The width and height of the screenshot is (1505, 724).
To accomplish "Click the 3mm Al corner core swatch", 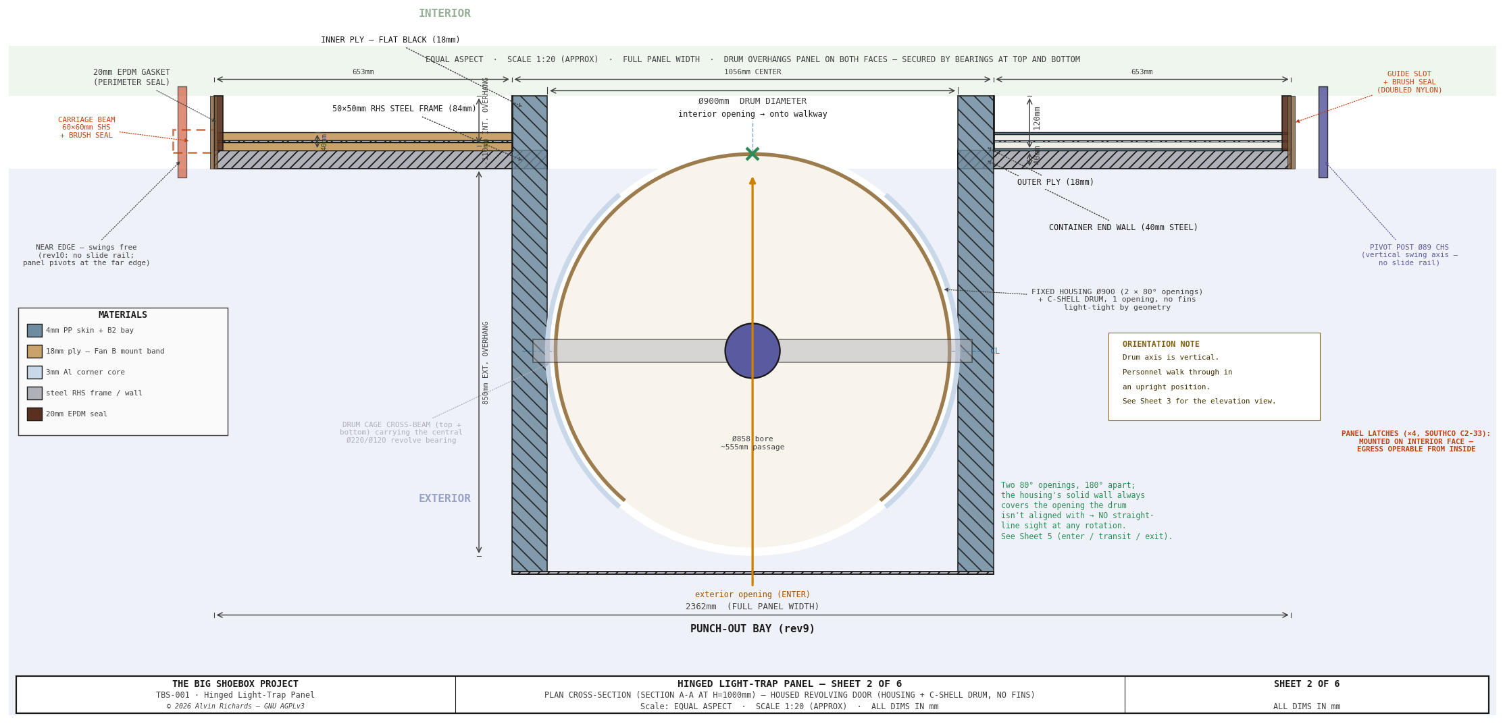I will coord(34,372).
